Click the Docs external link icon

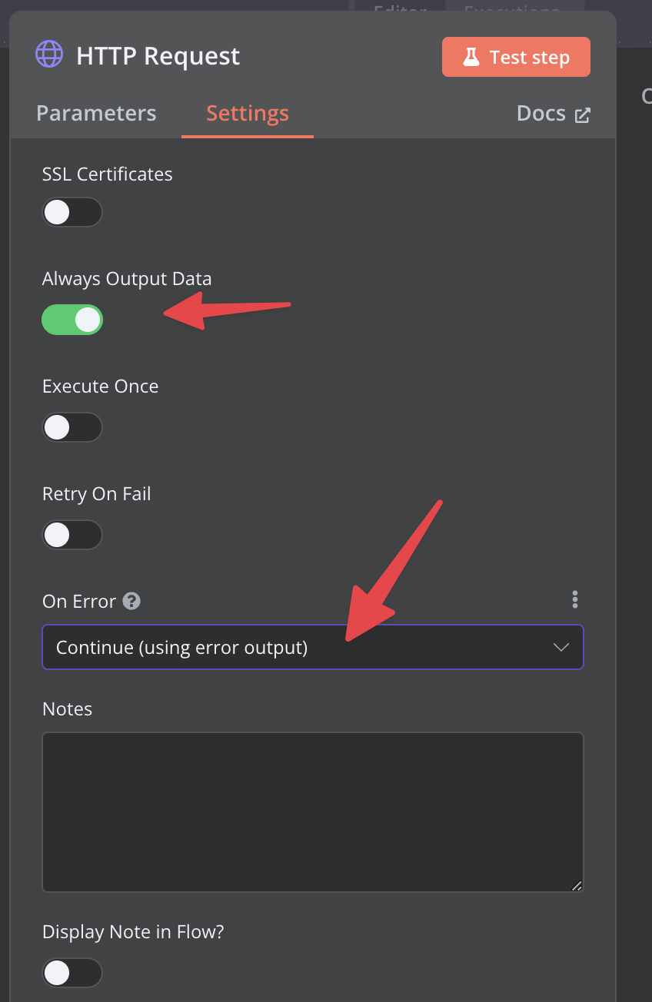coord(583,114)
